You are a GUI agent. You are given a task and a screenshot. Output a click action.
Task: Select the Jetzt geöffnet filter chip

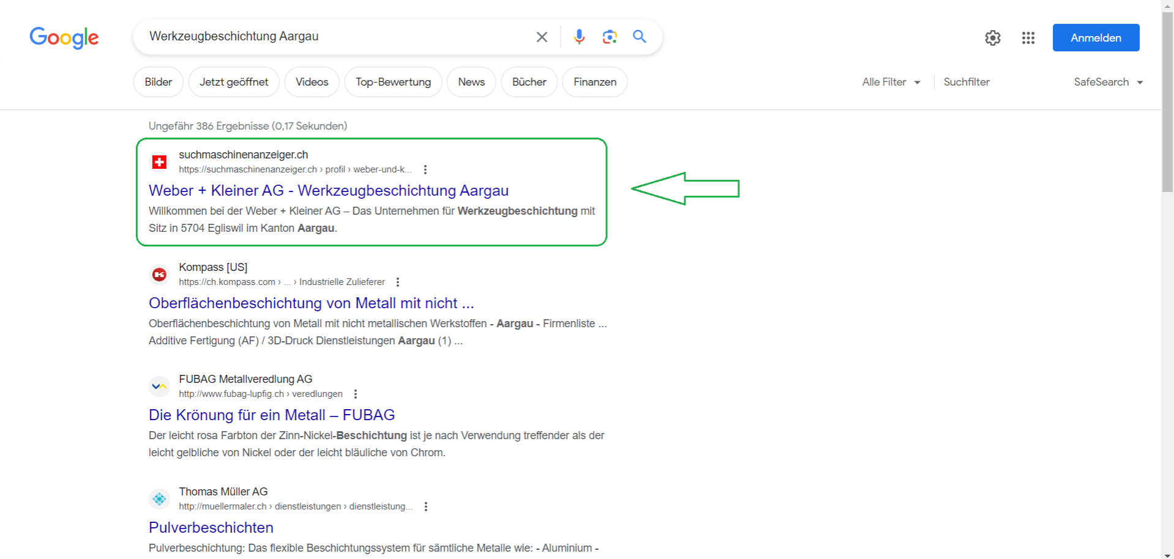coord(234,82)
